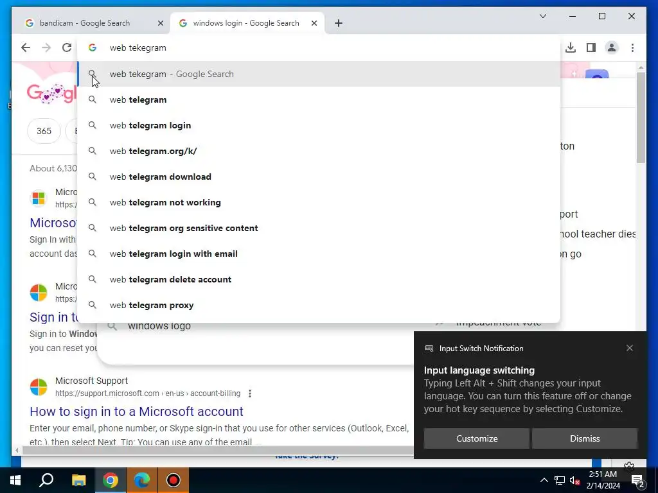Image resolution: width=658 pixels, height=493 pixels.
Task: Close the bandicam - Google Search tab
Action: [x=160, y=23]
